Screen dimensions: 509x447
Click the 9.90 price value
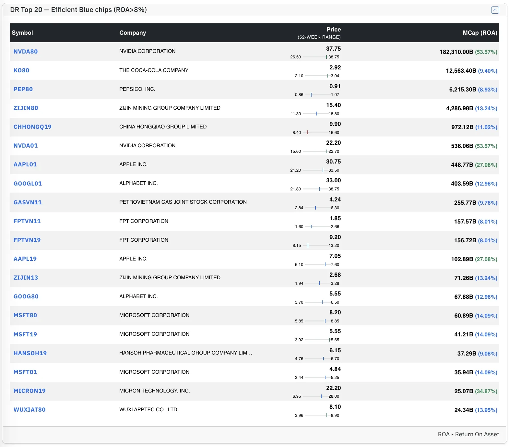point(335,124)
